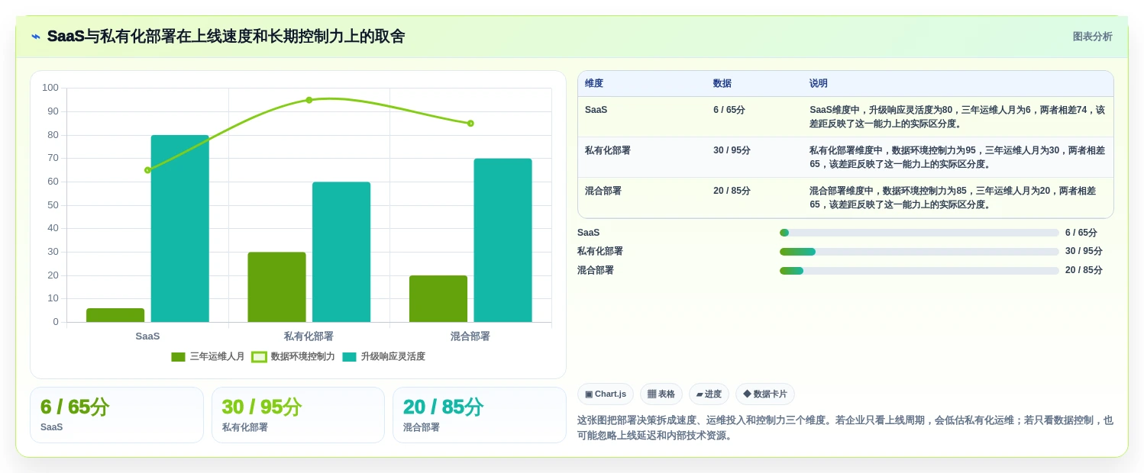Viewport: 1144px width, 473px height.
Task: Click the 私有化部署 row description text in table
Action: (958, 157)
